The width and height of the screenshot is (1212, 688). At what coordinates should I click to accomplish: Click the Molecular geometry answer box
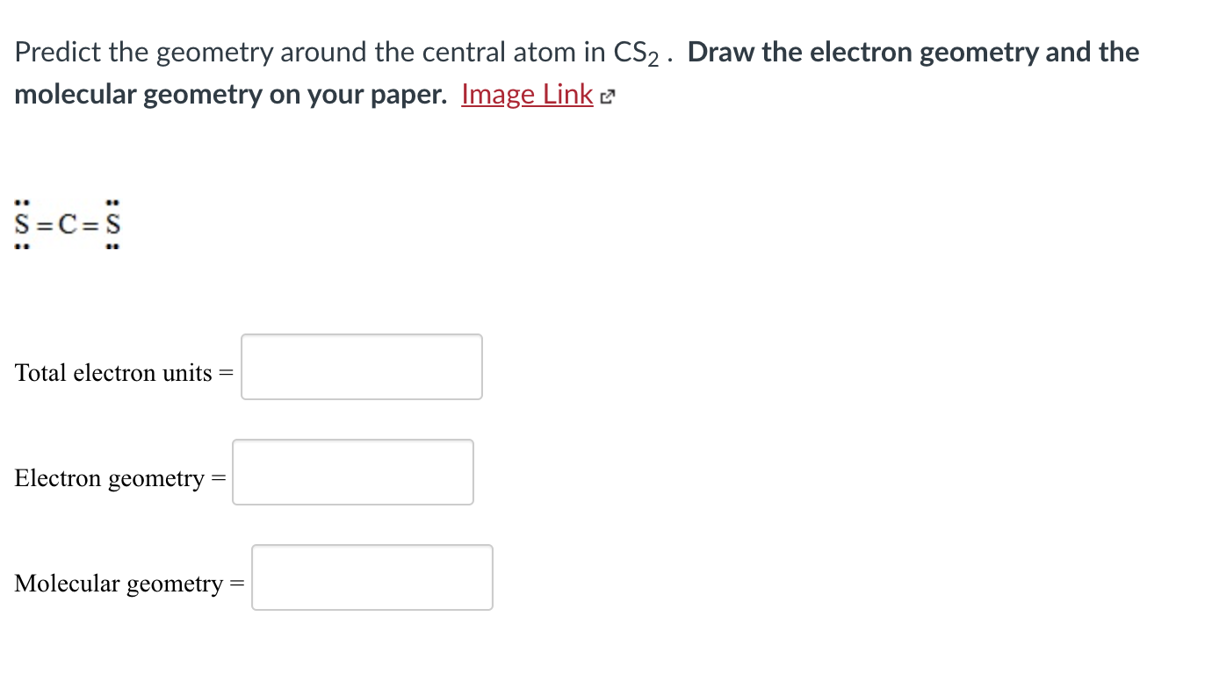pyautogui.click(x=372, y=577)
